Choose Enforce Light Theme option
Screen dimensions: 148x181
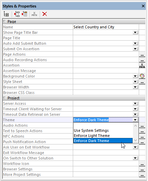click(x=92, y=136)
